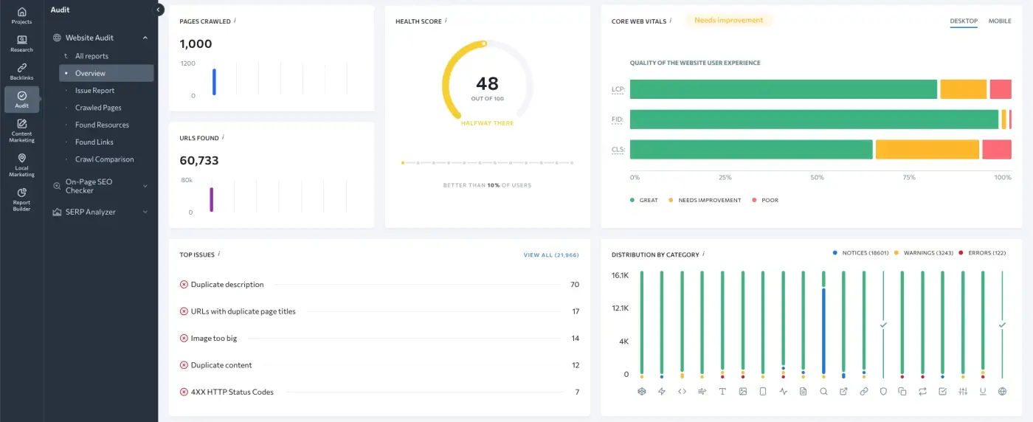The height and width of the screenshot is (422, 1033).
Task: Toggle the Warnings legend filter
Action: (924, 253)
